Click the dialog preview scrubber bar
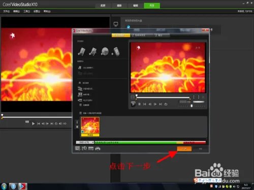The image size is (254, 190). [163, 97]
